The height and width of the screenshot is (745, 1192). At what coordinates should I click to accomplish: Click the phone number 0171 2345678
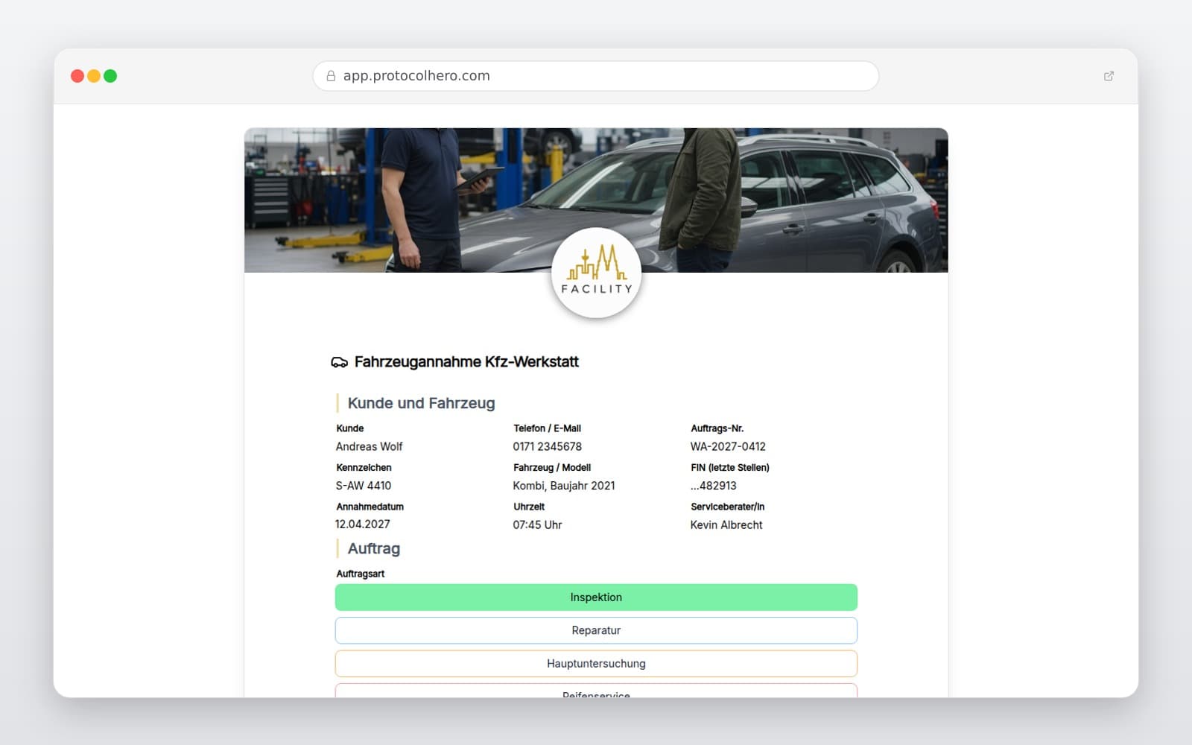tap(548, 446)
